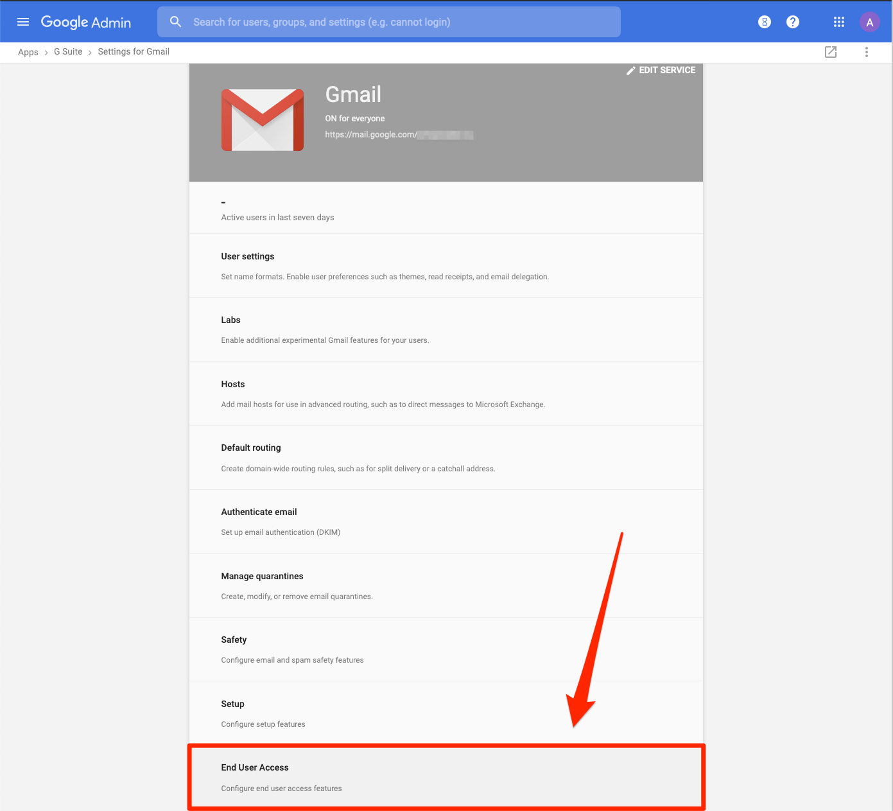Click 'Configure email and spam safety features' text
The height and width of the screenshot is (811, 893).
coord(292,660)
